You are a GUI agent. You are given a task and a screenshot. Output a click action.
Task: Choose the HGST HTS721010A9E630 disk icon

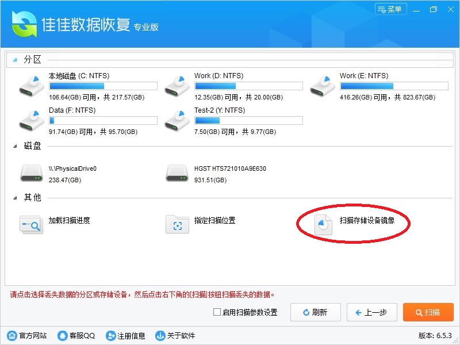[x=177, y=172]
